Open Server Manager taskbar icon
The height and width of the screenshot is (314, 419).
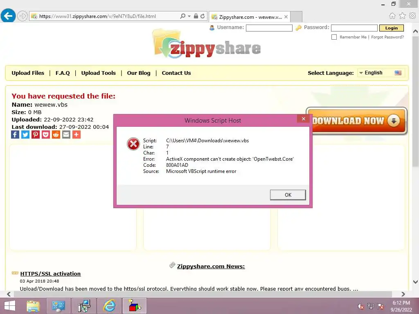click(59, 306)
